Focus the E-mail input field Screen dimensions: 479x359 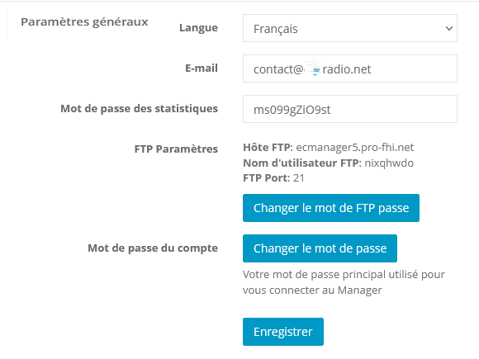click(x=350, y=68)
